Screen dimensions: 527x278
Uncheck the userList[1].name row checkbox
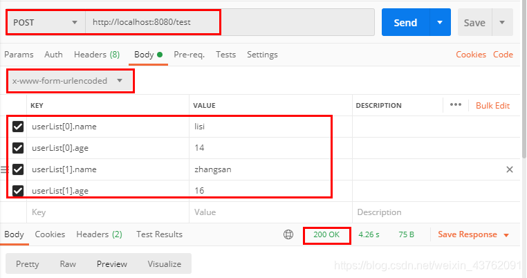18,169
